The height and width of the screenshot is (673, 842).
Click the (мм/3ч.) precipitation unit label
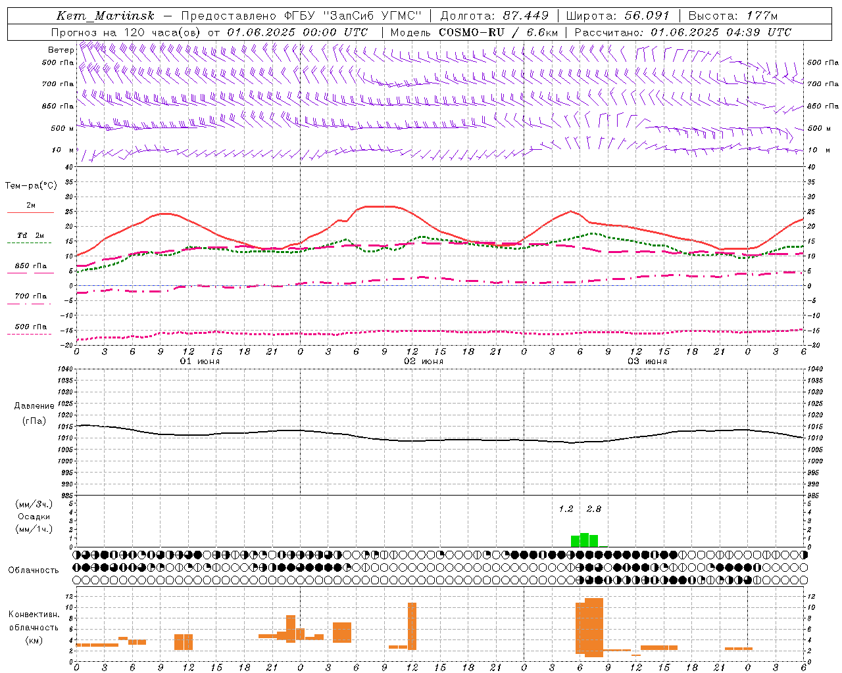point(34,504)
